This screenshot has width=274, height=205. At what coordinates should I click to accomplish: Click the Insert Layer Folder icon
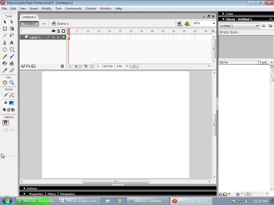(x=33, y=66)
